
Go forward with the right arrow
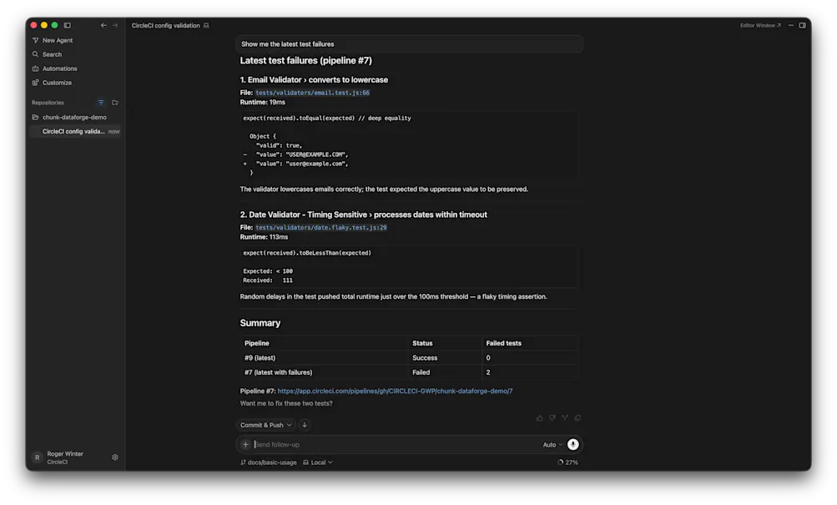click(115, 25)
